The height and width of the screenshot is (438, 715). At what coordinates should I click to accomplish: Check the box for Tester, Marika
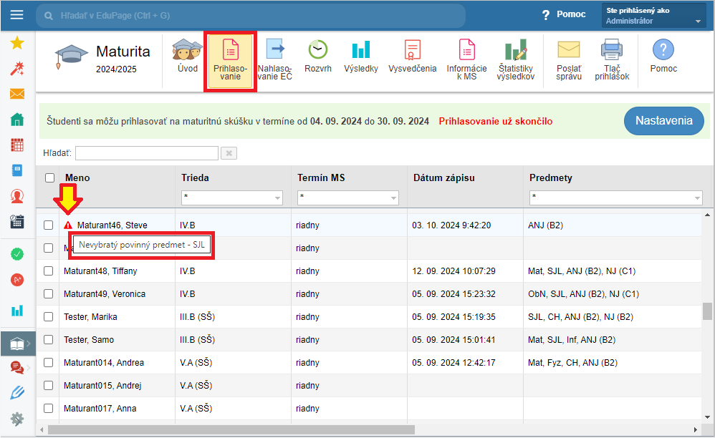click(x=48, y=317)
